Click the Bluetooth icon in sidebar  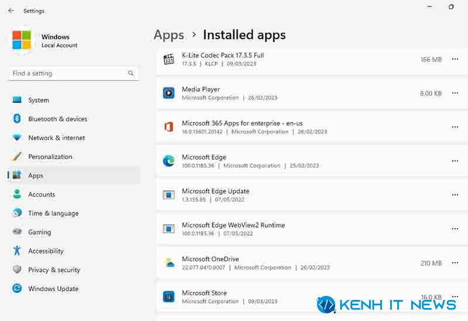coord(17,118)
